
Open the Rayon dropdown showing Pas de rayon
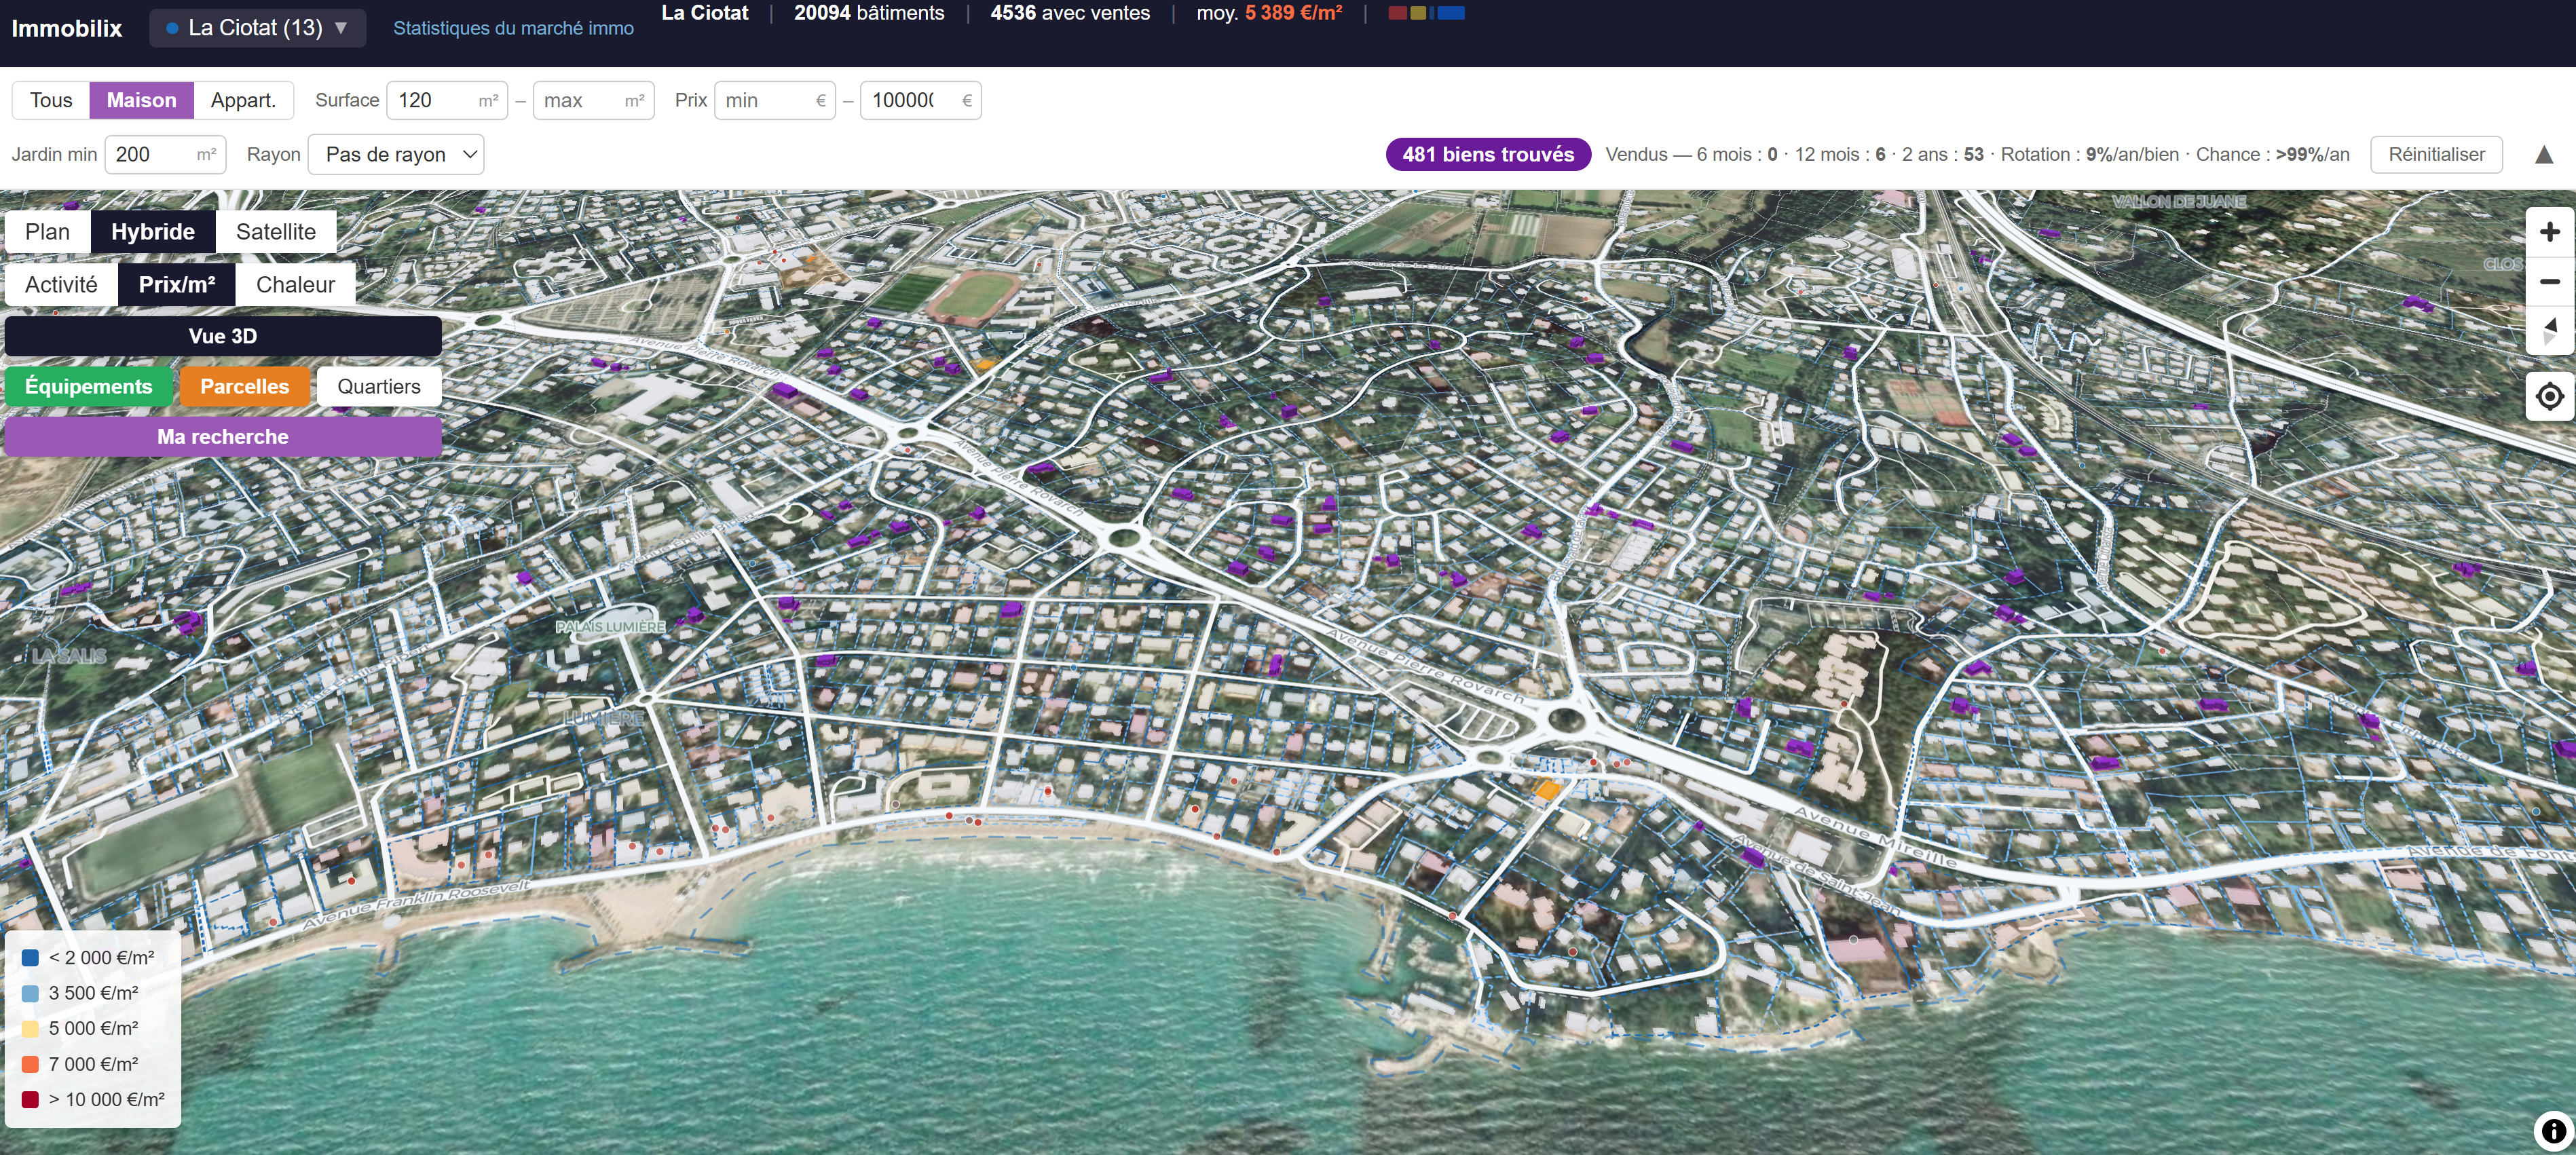click(396, 154)
